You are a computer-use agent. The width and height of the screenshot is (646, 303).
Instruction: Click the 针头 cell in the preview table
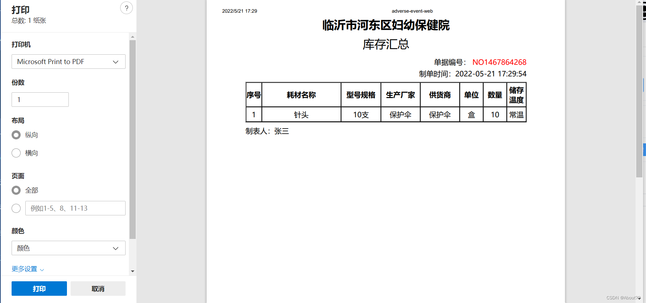(x=301, y=115)
